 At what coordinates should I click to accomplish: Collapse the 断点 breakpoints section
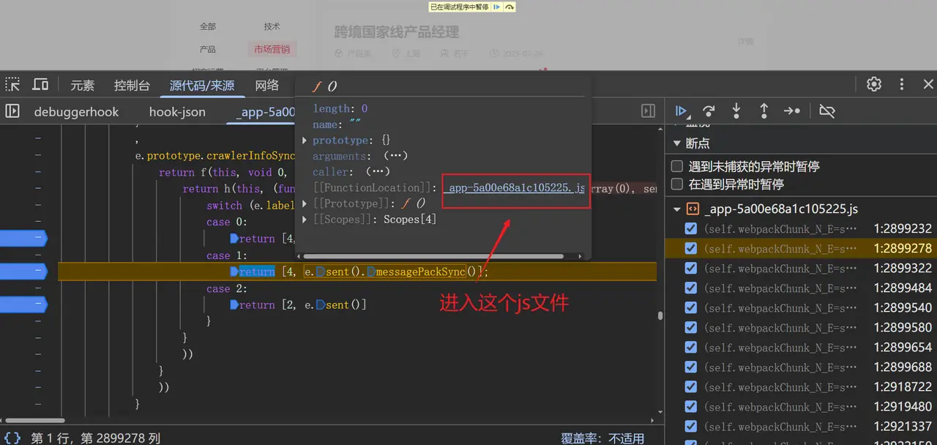676,143
